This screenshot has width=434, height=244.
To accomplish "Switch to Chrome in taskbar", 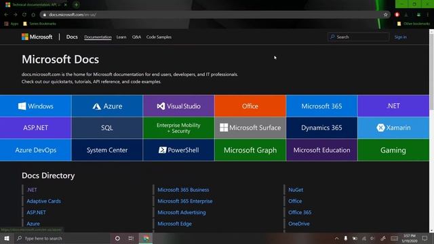I will tap(146, 238).
